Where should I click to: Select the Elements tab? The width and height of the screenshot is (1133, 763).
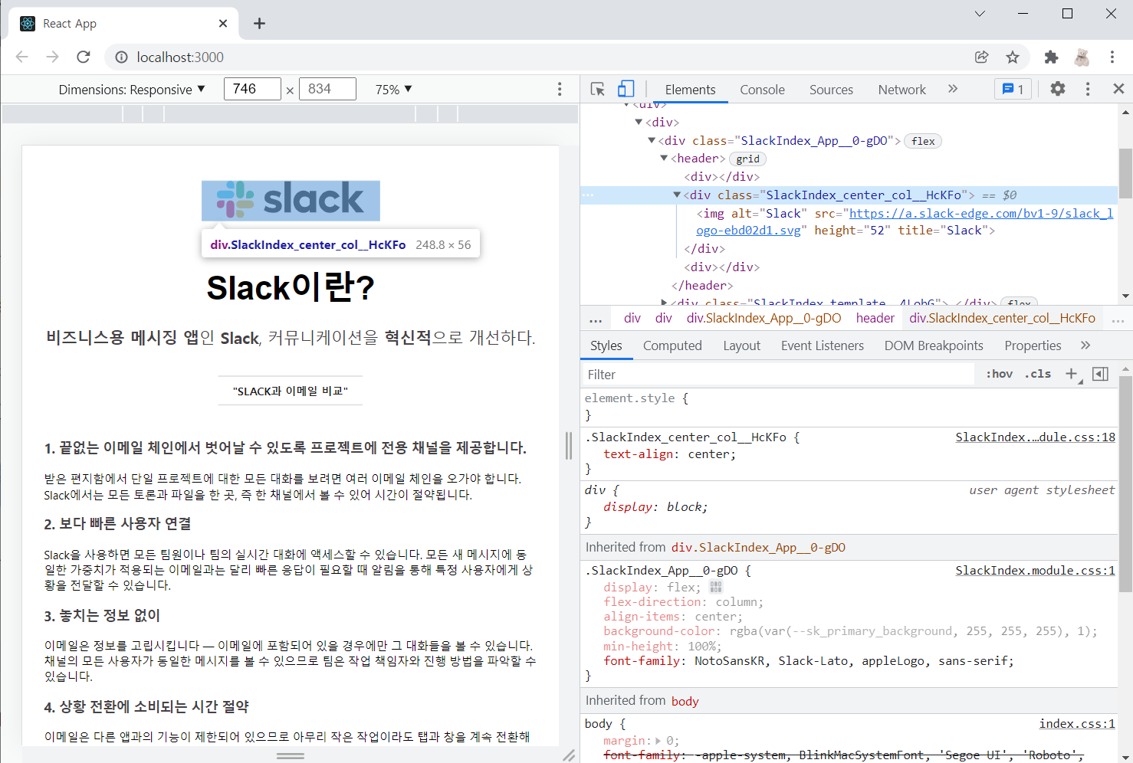coord(690,90)
